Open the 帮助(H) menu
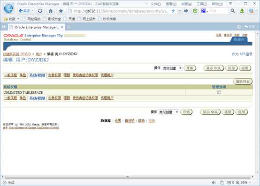Viewport: 260px width, 186px height. (217, 4)
